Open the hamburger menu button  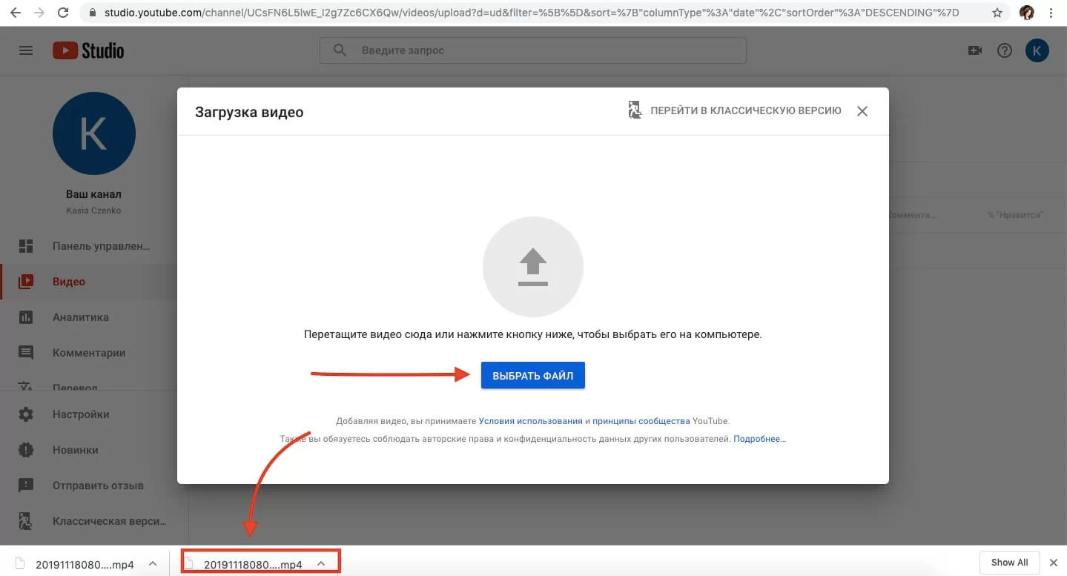[24, 50]
